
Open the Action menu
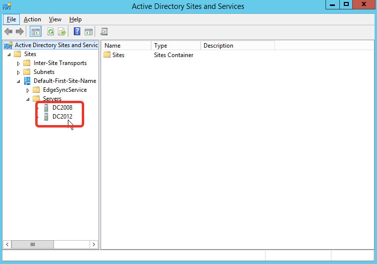tap(32, 19)
